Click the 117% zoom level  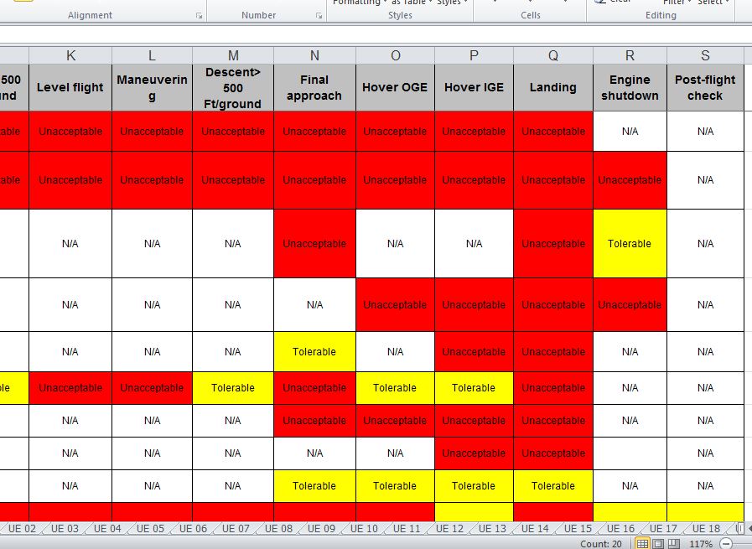click(x=700, y=543)
